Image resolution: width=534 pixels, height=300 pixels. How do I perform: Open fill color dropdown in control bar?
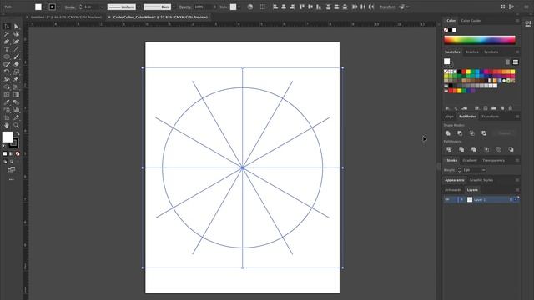click(44, 7)
